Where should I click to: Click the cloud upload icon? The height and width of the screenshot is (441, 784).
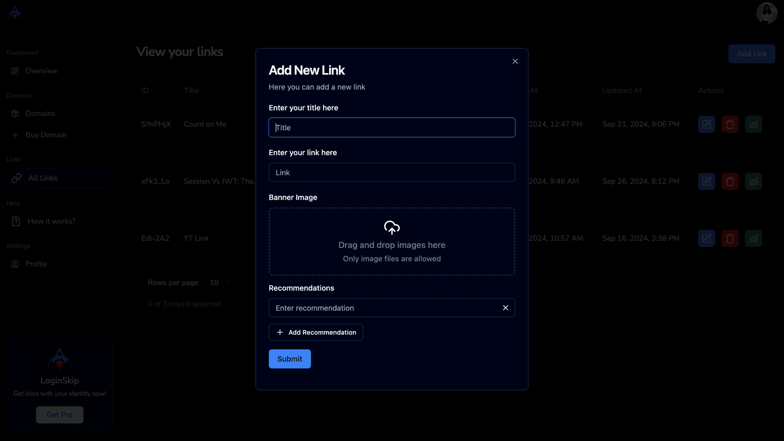coord(392,227)
